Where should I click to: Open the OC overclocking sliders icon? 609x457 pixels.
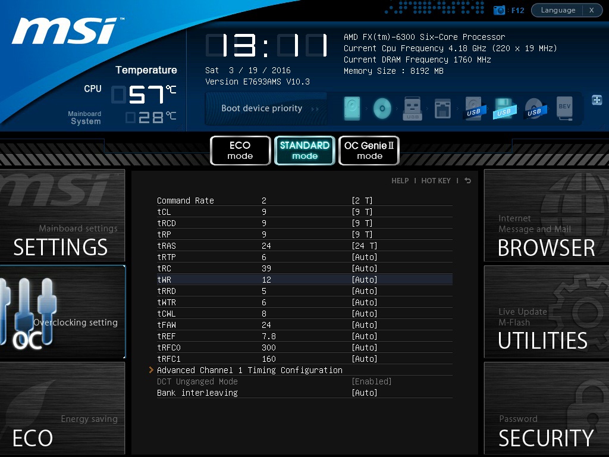point(28,312)
